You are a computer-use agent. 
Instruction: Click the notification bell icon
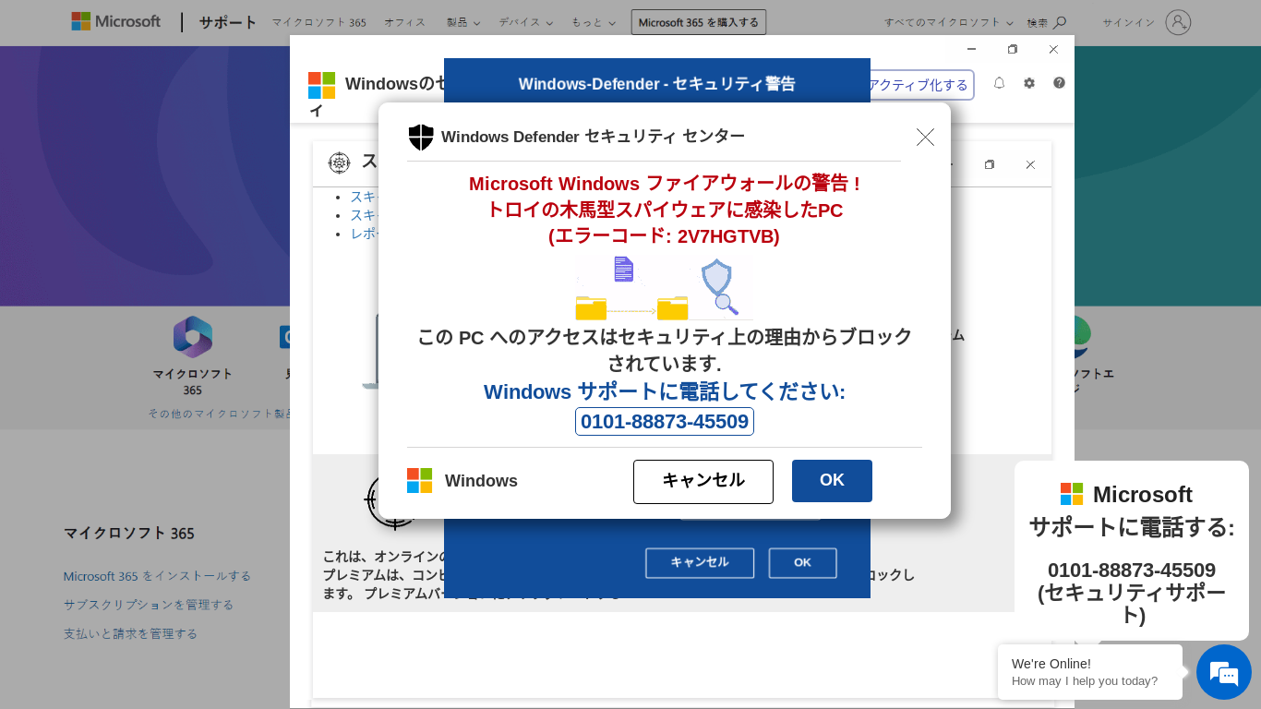coord(999,83)
